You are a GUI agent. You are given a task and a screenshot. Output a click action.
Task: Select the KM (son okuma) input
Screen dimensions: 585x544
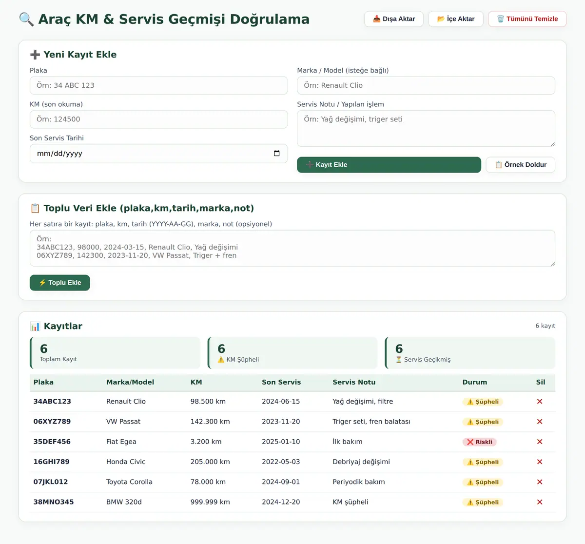pyautogui.click(x=159, y=119)
